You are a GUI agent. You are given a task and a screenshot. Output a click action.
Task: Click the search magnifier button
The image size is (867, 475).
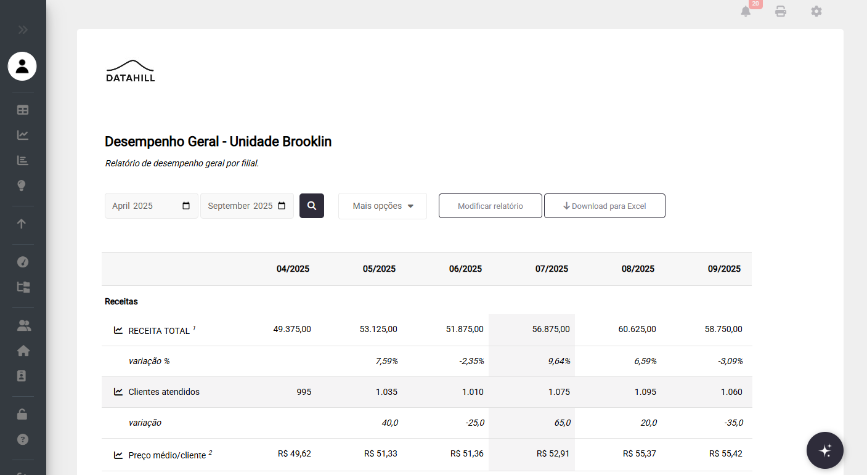312,206
